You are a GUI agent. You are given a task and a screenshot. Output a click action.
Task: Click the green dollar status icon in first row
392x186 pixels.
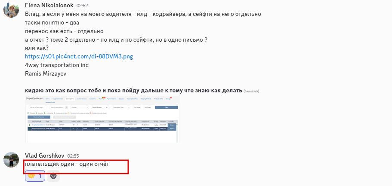point(29,125)
